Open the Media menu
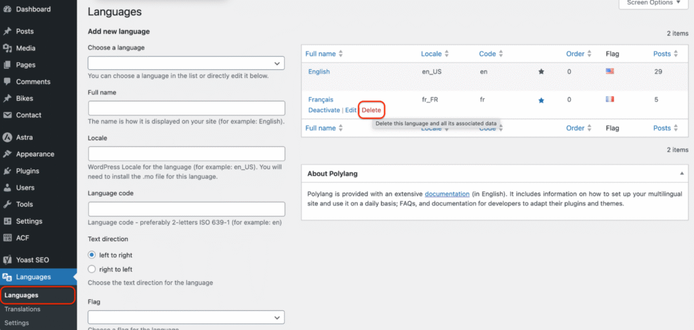This screenshot has width=694, height=330. 26,48
